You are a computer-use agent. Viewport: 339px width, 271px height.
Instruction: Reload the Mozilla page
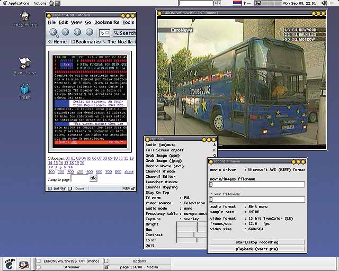77,32
